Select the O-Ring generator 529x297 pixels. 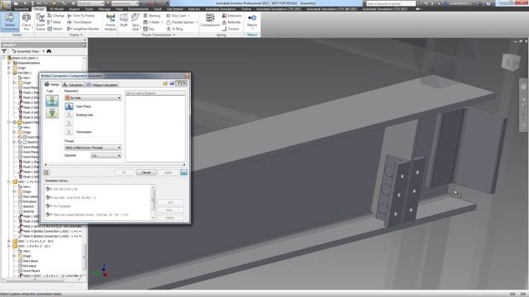[174, 29]
